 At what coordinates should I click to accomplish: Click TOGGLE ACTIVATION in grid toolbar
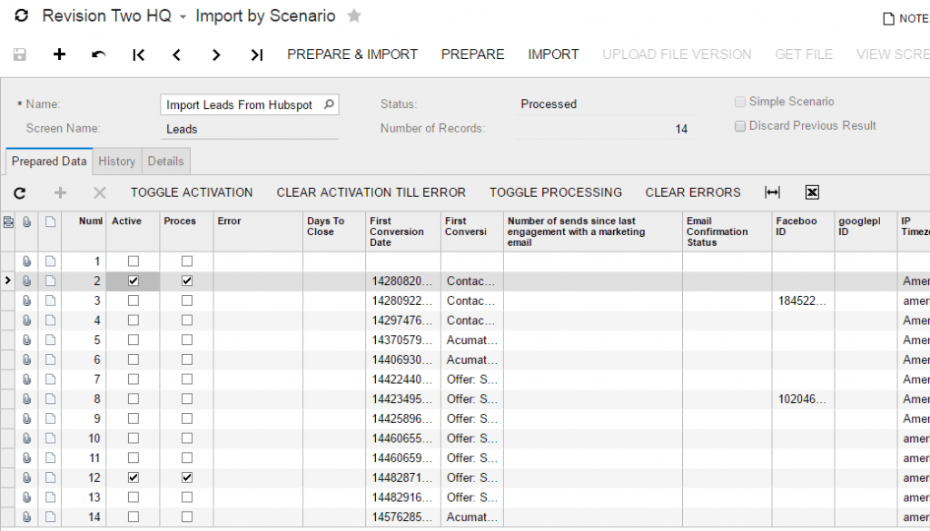coord(192,192)
